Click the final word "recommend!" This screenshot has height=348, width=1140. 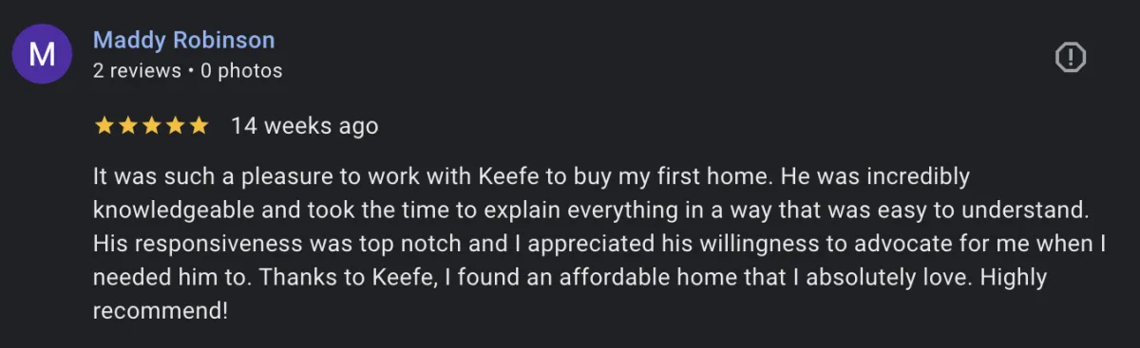coord(161,312)
